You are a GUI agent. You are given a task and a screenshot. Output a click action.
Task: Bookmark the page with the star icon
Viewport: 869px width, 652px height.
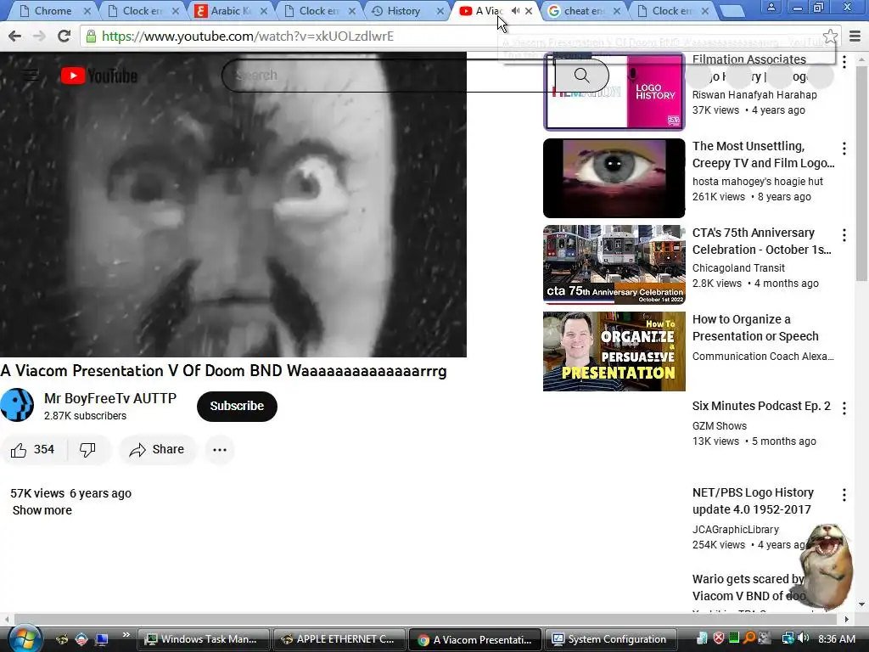830,37
